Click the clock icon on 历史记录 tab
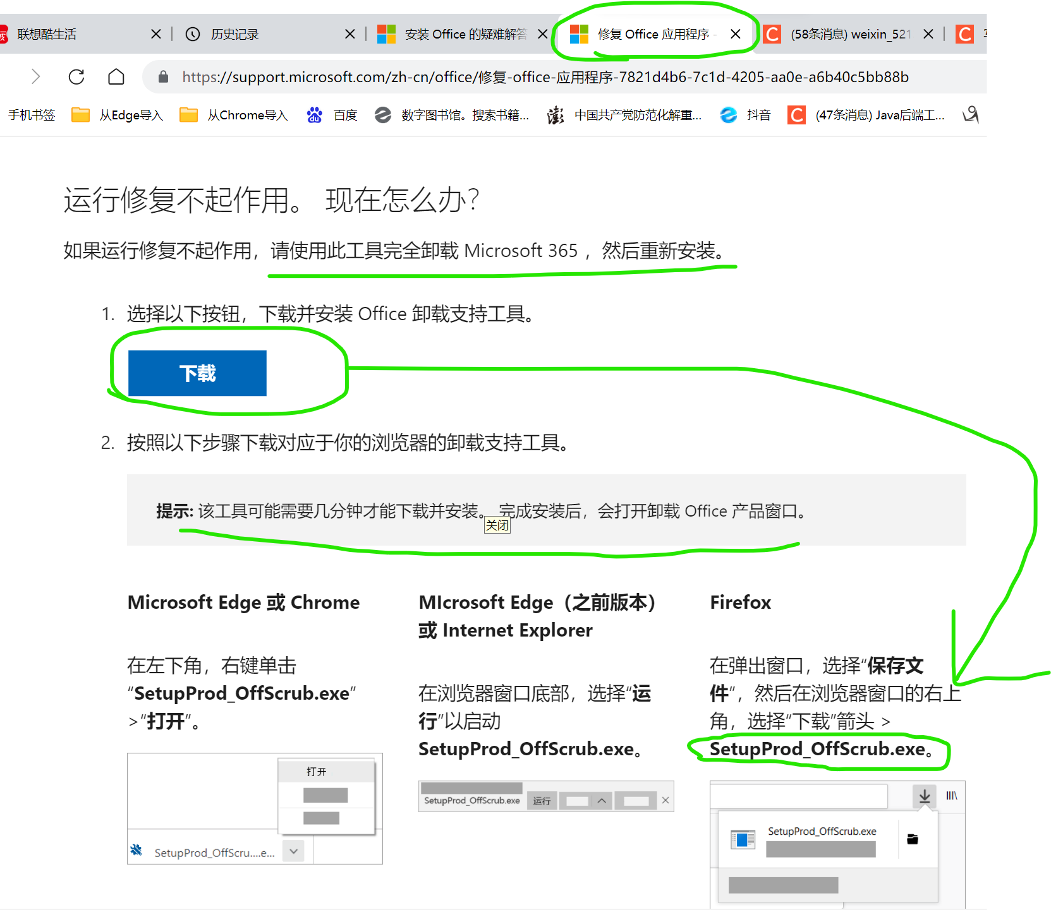The image size is (1051, 910). pos(193,34)
